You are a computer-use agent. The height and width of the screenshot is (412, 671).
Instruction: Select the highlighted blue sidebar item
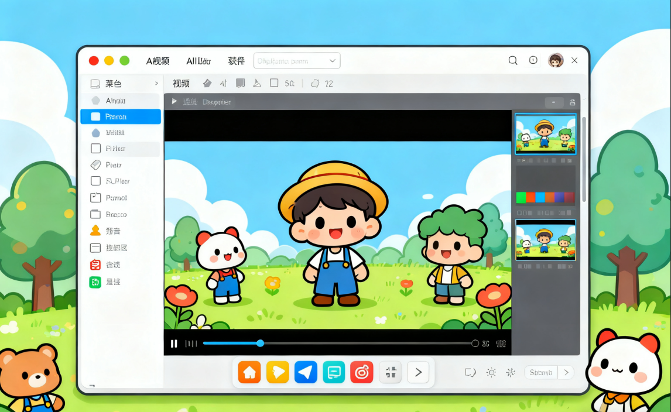(120, 116)
